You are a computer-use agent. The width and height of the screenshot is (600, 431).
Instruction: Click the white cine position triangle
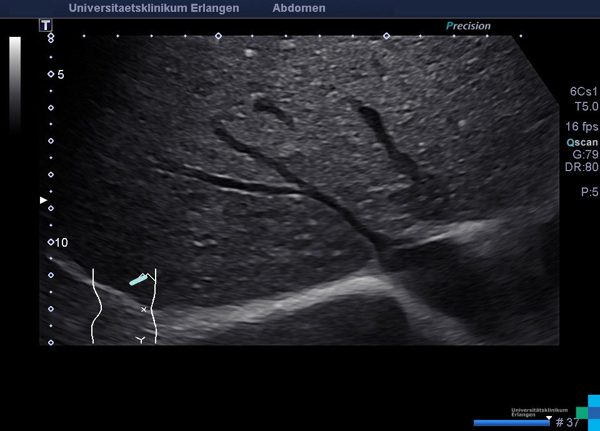(x=549, y=417)
